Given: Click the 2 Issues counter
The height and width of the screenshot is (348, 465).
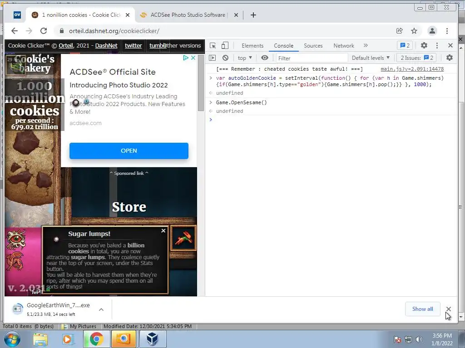Looking at the screenshot, I should pyautogui.click(x=417, y=58).
